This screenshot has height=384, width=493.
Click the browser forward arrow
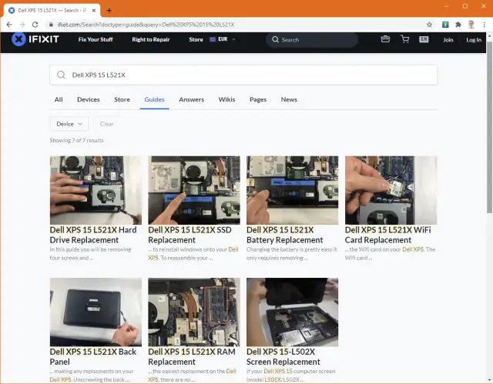click(22, 25)
